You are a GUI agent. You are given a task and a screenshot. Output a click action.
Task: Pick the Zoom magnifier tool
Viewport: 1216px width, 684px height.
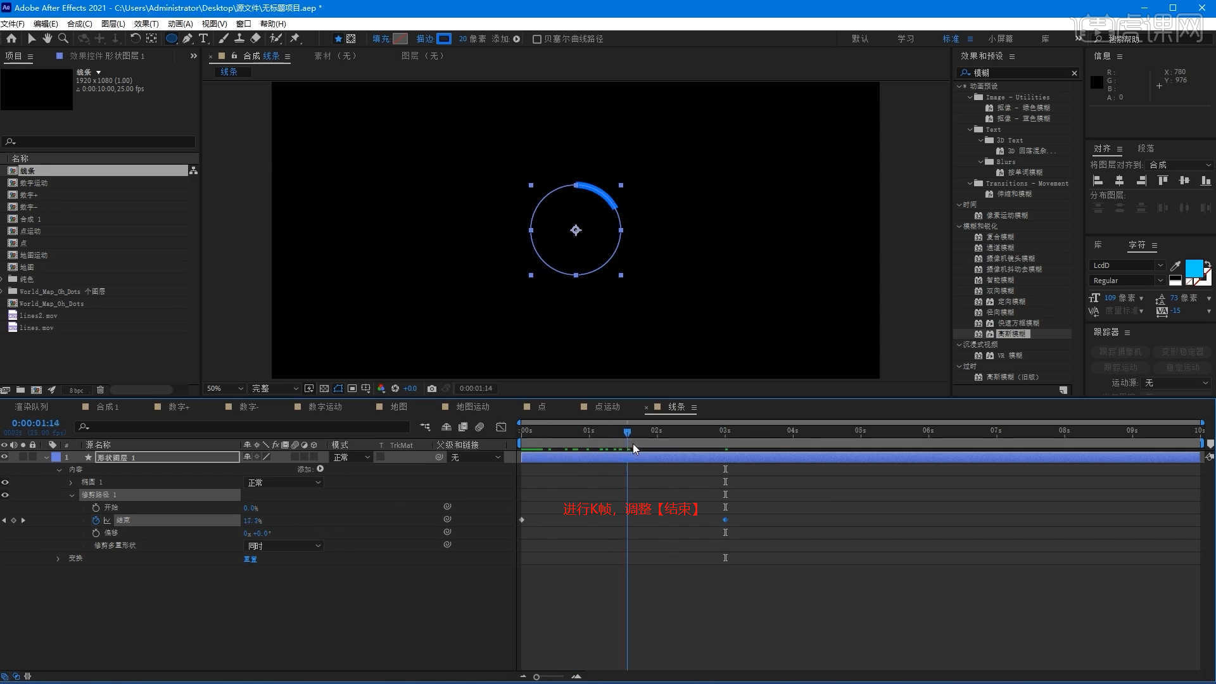[x=63, y=39]
